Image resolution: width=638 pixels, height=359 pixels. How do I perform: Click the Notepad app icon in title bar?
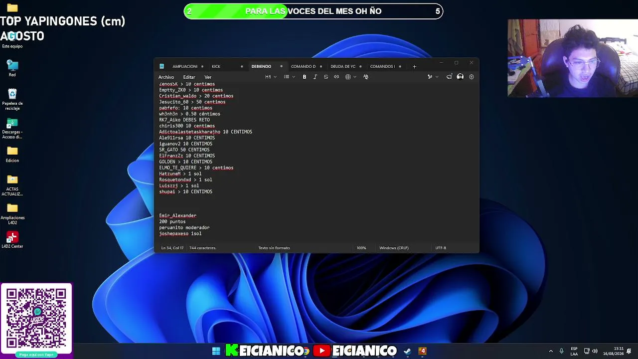click(x=161, y=66)
